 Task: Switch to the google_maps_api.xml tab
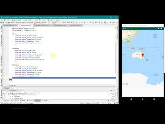[42, 25]
